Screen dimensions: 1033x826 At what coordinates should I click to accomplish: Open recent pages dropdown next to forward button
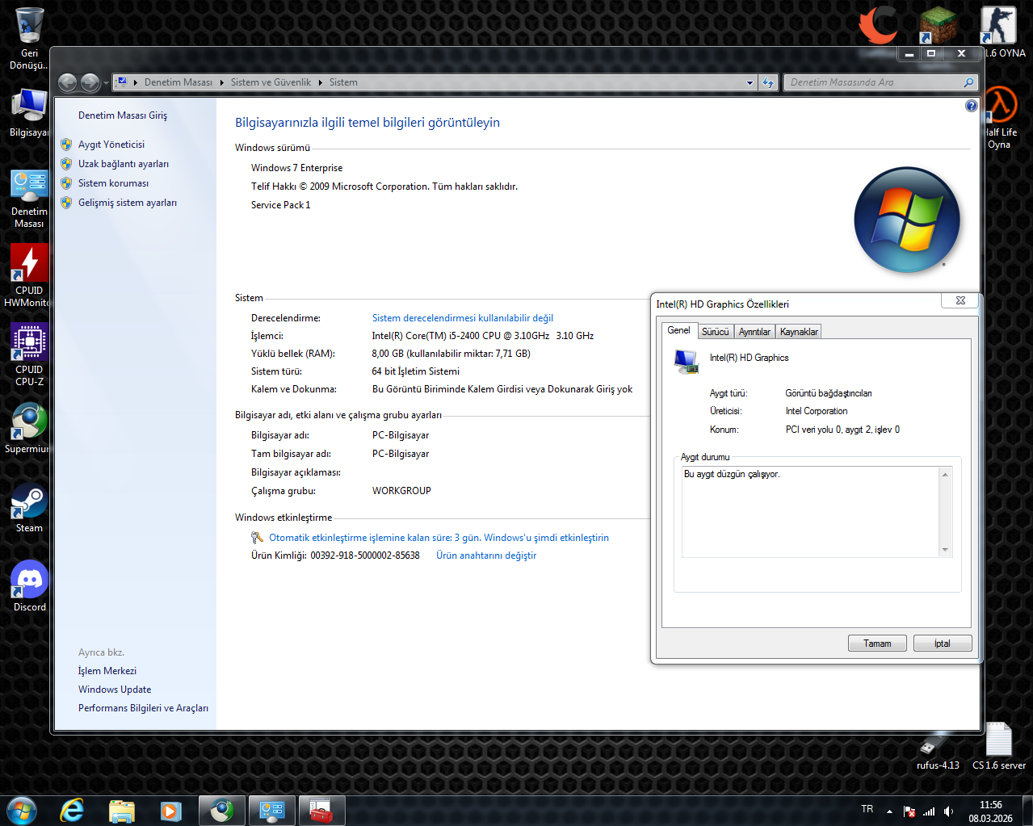(106, 82)
